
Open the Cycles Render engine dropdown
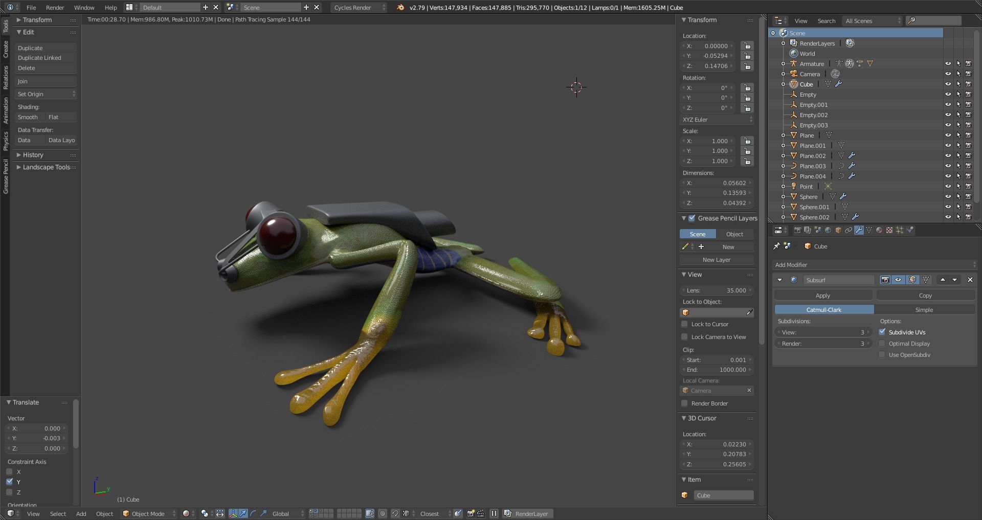point(359,8)
